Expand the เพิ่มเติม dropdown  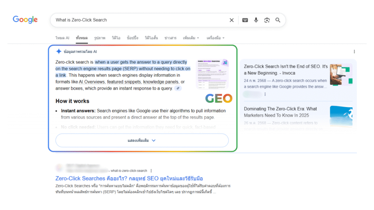(191, 38)
